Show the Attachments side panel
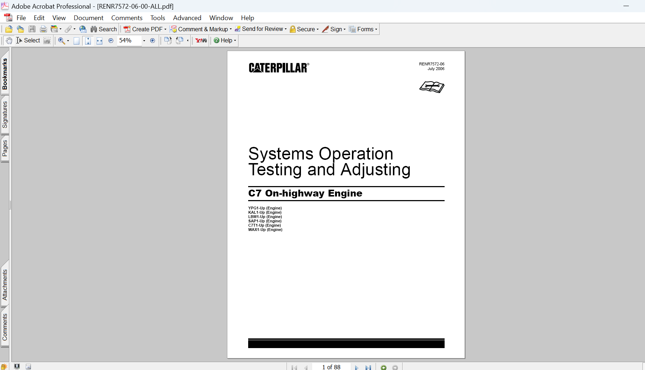The width and height of the screenshot is (645, 370). point(5,285)
